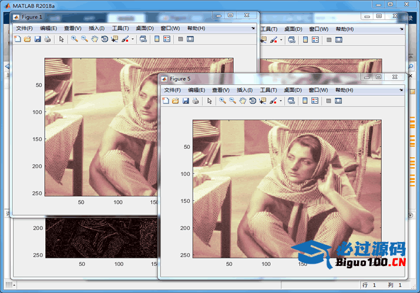Screen dimensions: 420x293
Task: Select Rotate 3D tool in Figure 1 toolbar
Action: [x=105, y=39]
